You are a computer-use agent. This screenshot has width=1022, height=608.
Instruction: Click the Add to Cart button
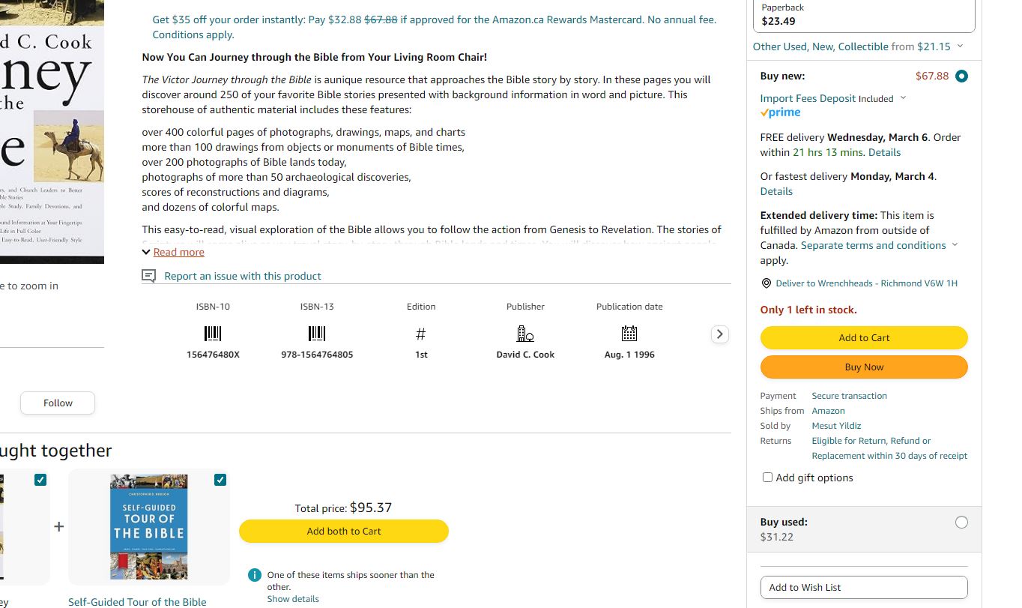864,337
